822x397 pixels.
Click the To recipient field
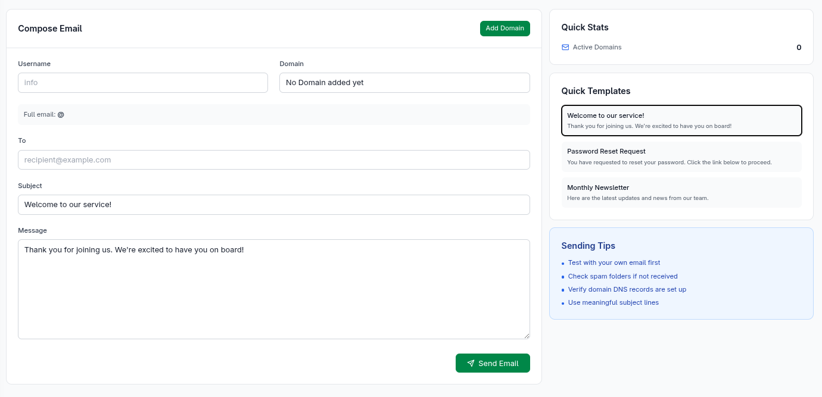point(273,160)
